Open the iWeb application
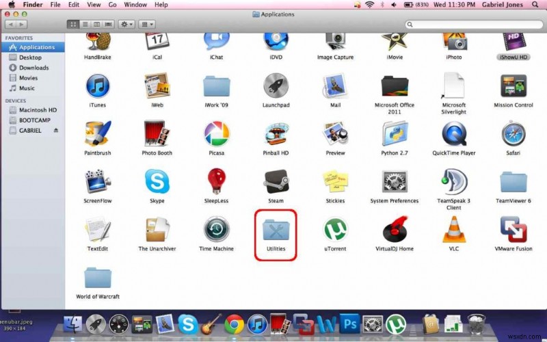This screenshot has height=342, width=547. pyautogui.click(x=157, y=86)
